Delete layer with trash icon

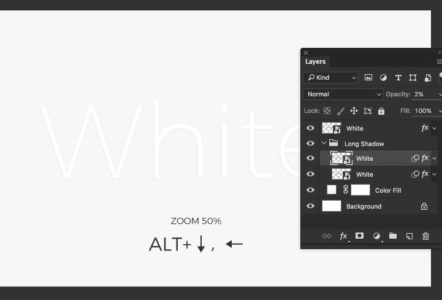point(426,236)
